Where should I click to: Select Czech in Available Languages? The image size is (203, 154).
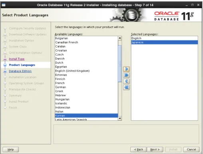pos(86,55)
